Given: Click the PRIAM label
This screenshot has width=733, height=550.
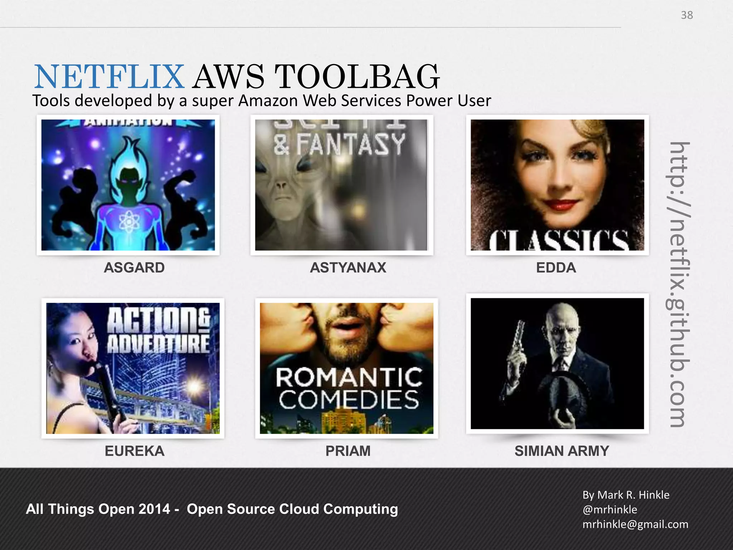Looking at the screenshot, I should (348, 451).
